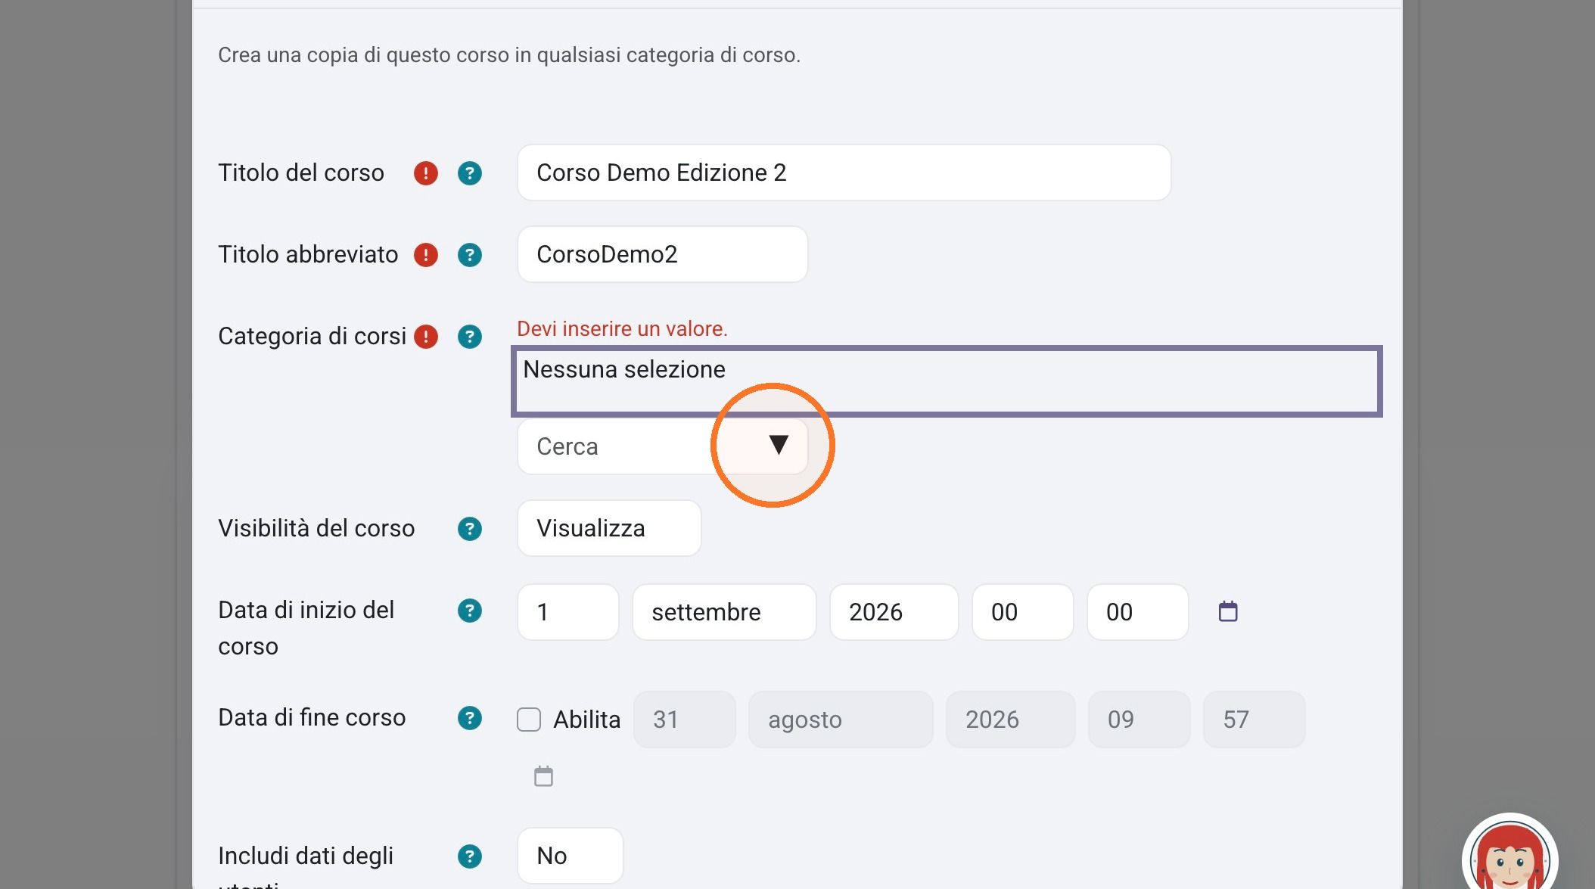Click the disabled end year field showing 2026
Screen dimensions: 1595x889
coord(1011,720)
